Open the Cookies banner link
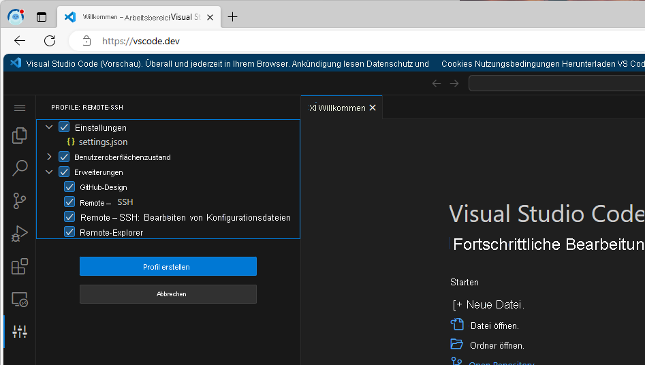This screenshot has width=645, height=365. coord(456,64)
